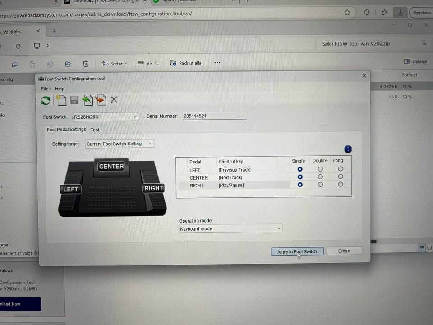The width and height of the screenshot is (433, 325).
Task: Select Single for CENTER pedal
Action: (x=300, y=177)
